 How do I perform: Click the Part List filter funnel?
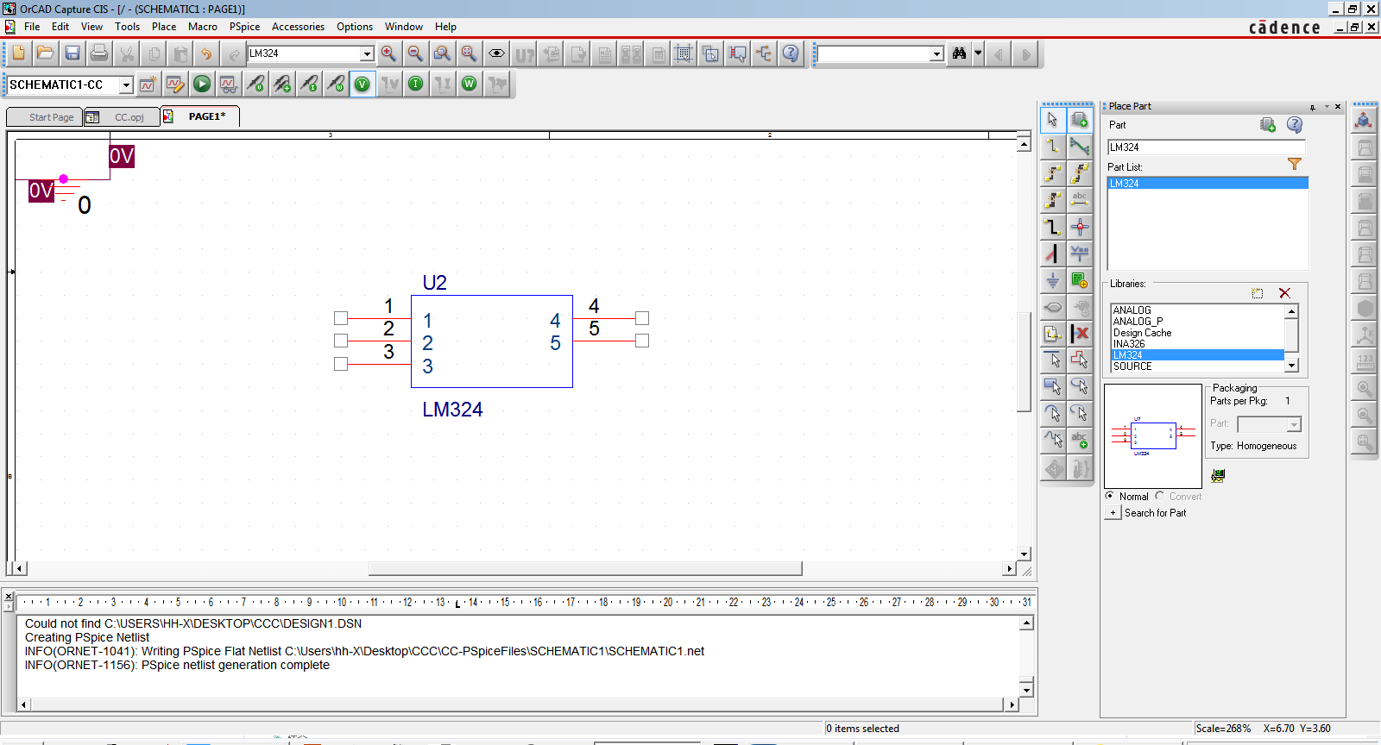tap(1294, 164)
